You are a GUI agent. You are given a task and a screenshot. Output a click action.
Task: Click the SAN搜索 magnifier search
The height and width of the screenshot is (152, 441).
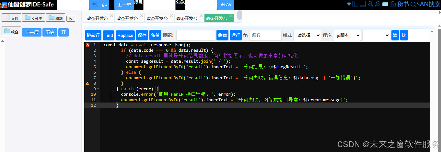pos(425,4)
